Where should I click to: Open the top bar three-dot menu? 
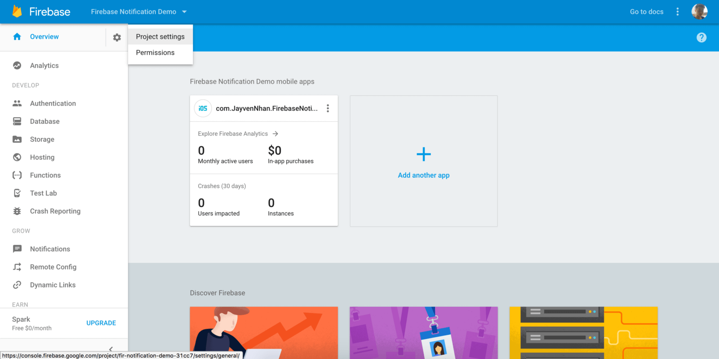click(x=678, y=12)
